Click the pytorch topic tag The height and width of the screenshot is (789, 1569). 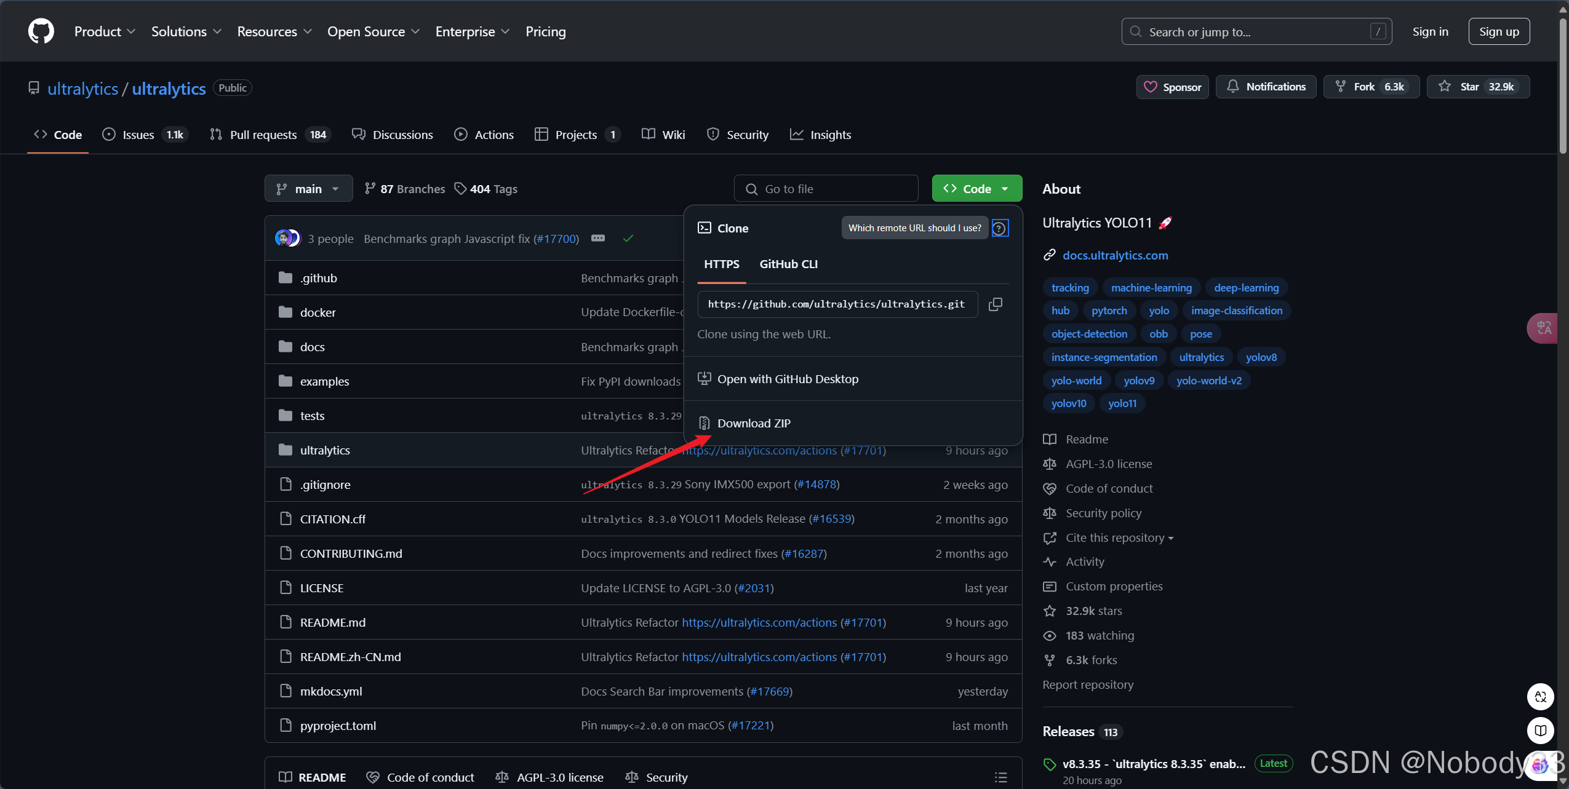[x=1109, y=311]
